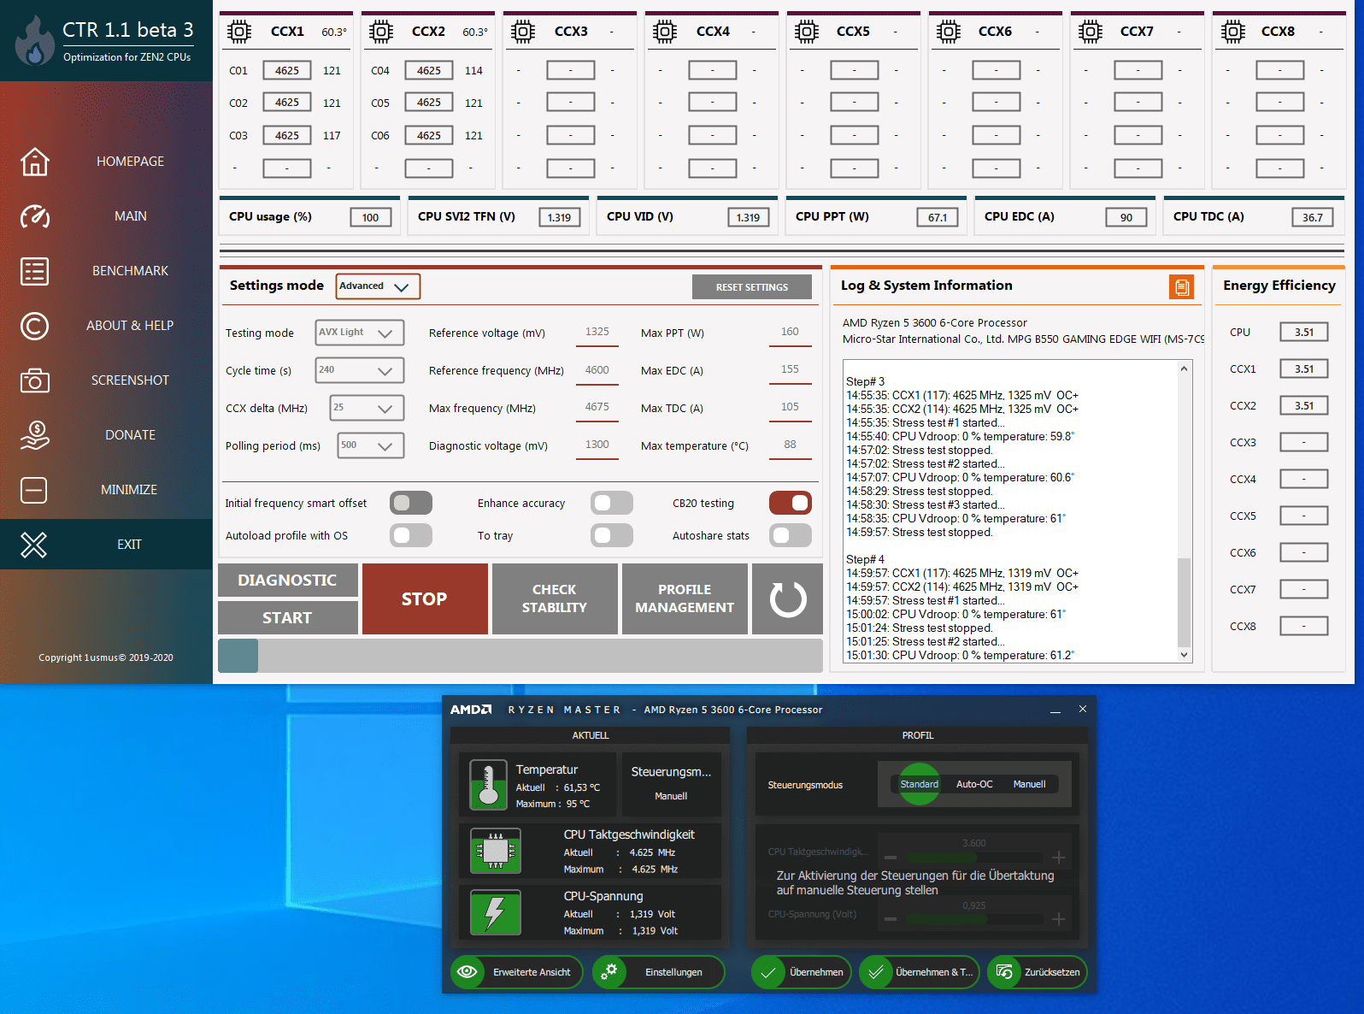Click Ryzen Master CPU clock speed icon
This screenshot has width=1364, height=1014.
496,851
